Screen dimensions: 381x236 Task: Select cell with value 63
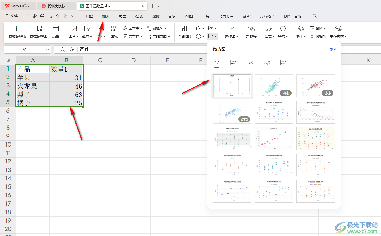pyautogui.click(x=66, y=94)
